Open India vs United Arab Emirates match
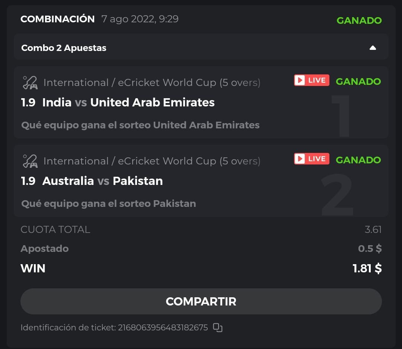The image size is (402, 349). [128, 102]
